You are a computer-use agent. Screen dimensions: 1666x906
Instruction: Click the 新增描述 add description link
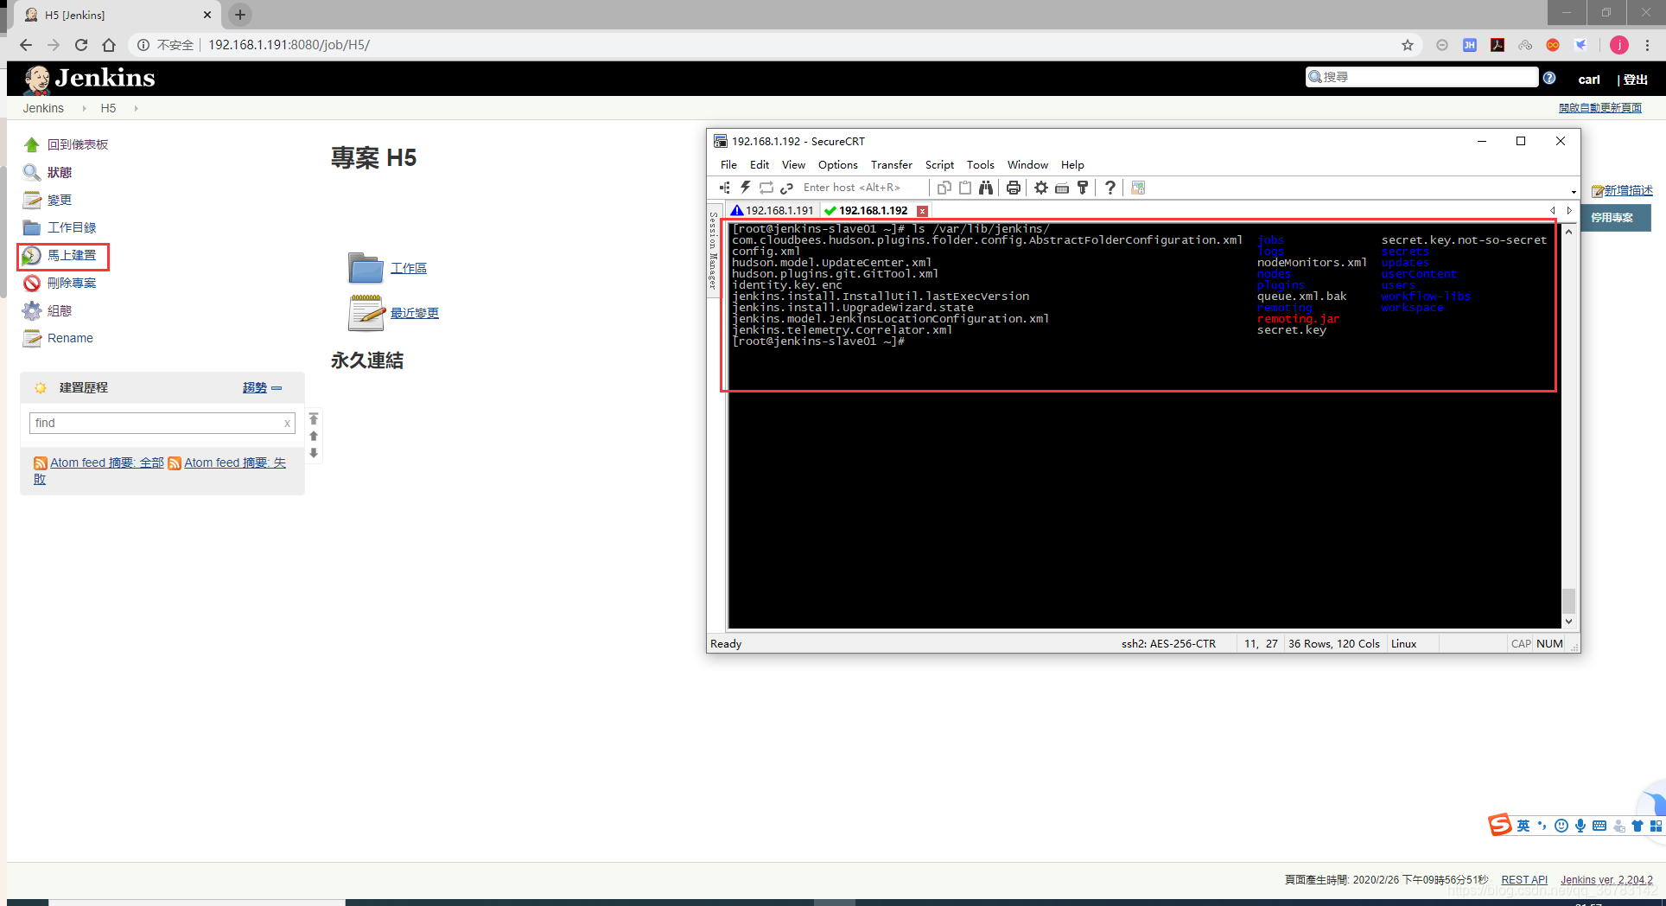point(1628,191)
